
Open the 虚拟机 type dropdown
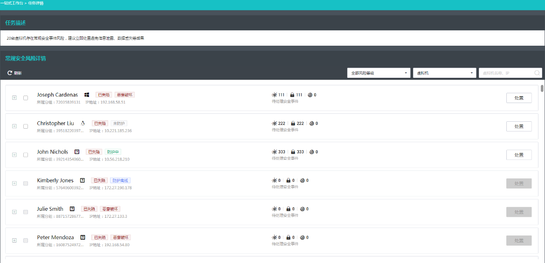[444, 73]
